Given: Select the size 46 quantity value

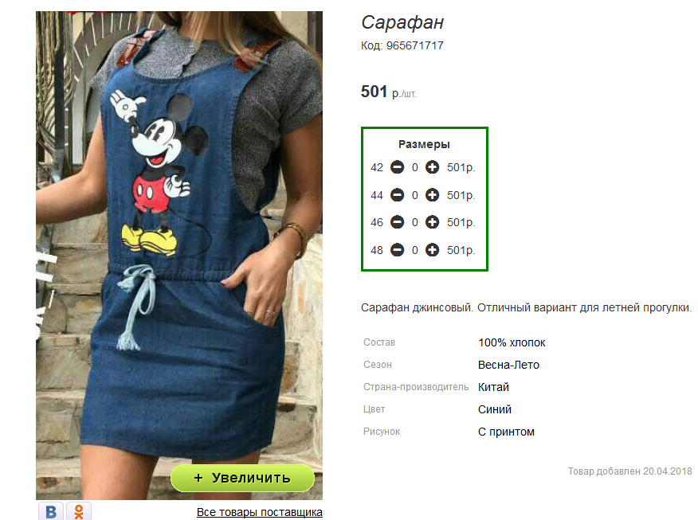Looking at the screenshot, I should [x=415, y=222].
